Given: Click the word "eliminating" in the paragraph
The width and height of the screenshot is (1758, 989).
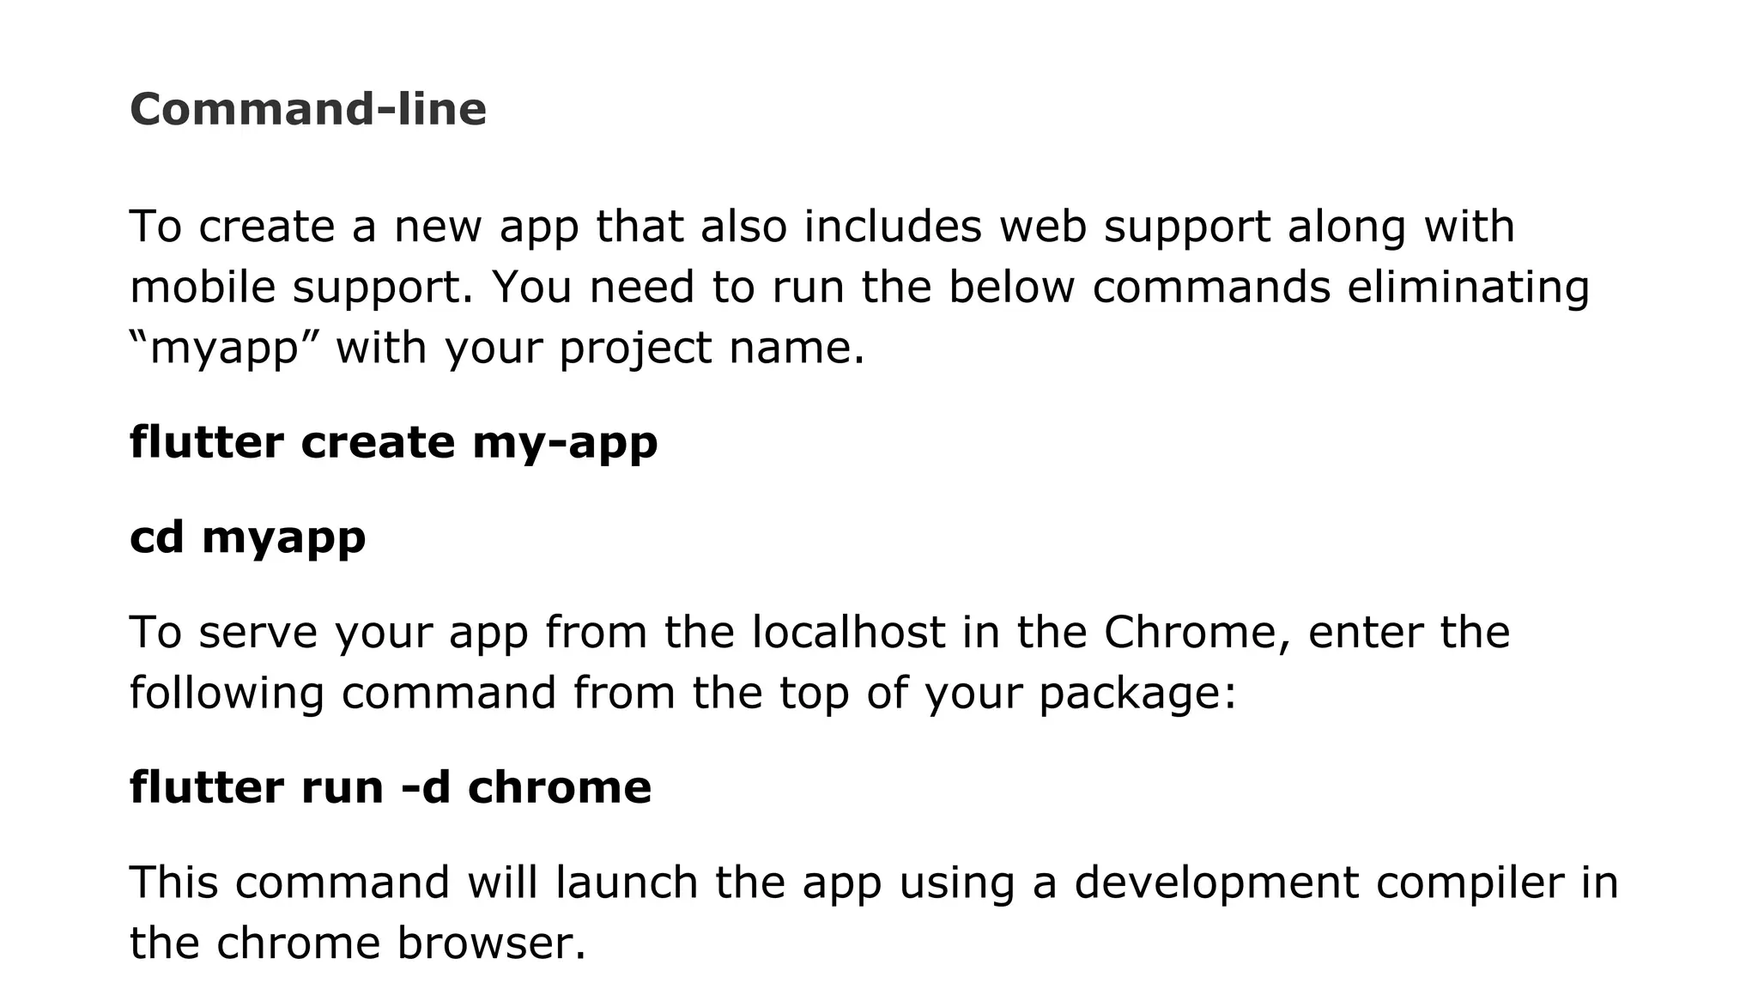Looking at the screenshot, I should (1469, 288).
